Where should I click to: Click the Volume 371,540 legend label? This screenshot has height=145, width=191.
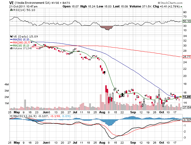(x=22, y=48)
